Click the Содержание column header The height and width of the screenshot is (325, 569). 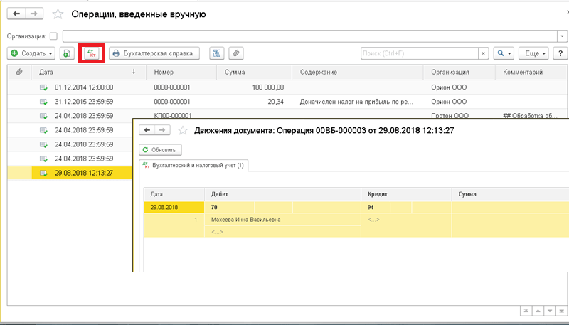pyautogui.click(x=358, y=72)
